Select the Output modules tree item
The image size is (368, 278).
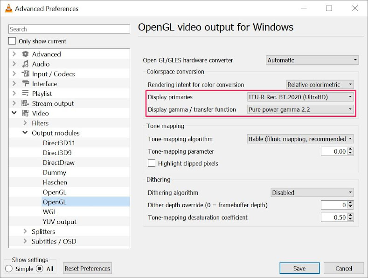56,133
